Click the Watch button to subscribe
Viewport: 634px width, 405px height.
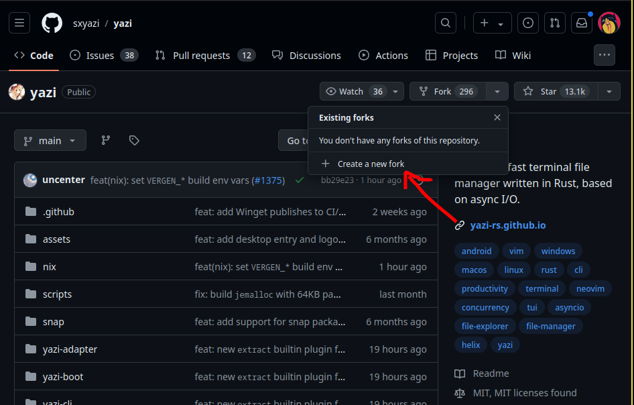point(354,91)
